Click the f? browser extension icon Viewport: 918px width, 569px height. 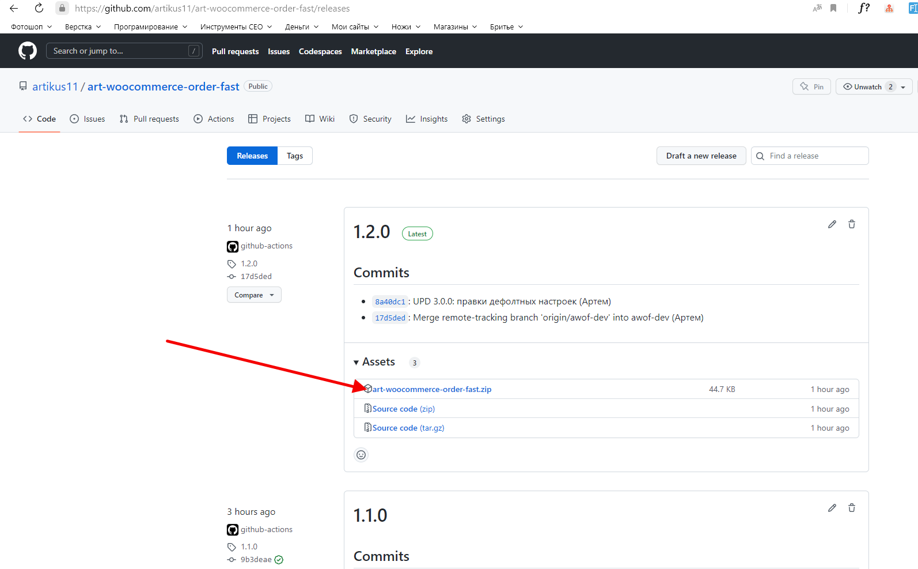coord(864,8)
